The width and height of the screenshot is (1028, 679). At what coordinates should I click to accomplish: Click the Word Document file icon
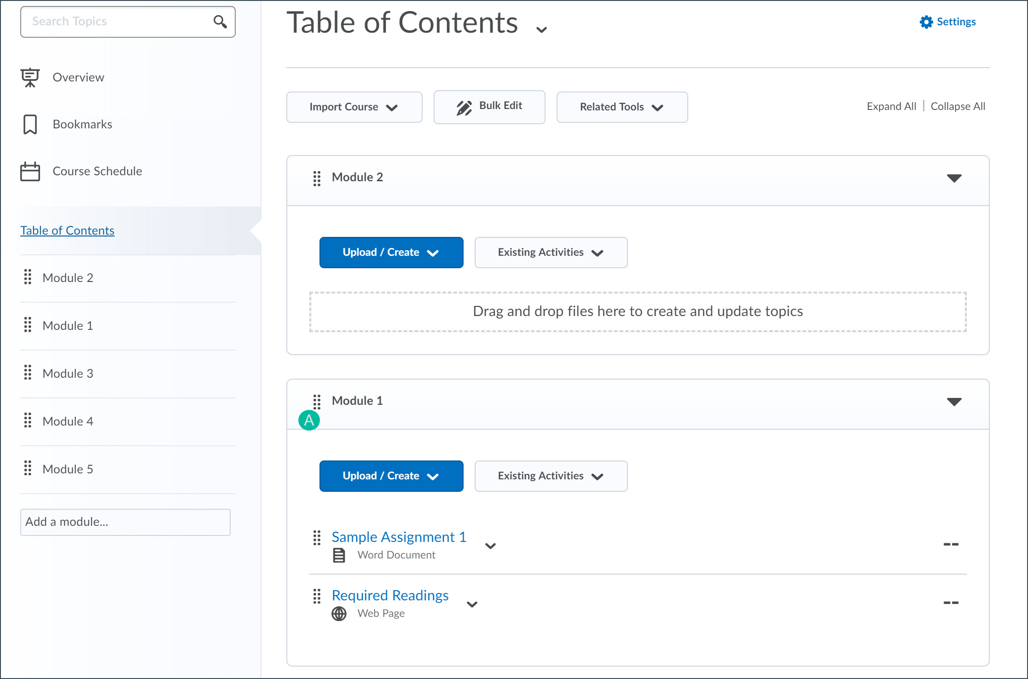(339, 555)
